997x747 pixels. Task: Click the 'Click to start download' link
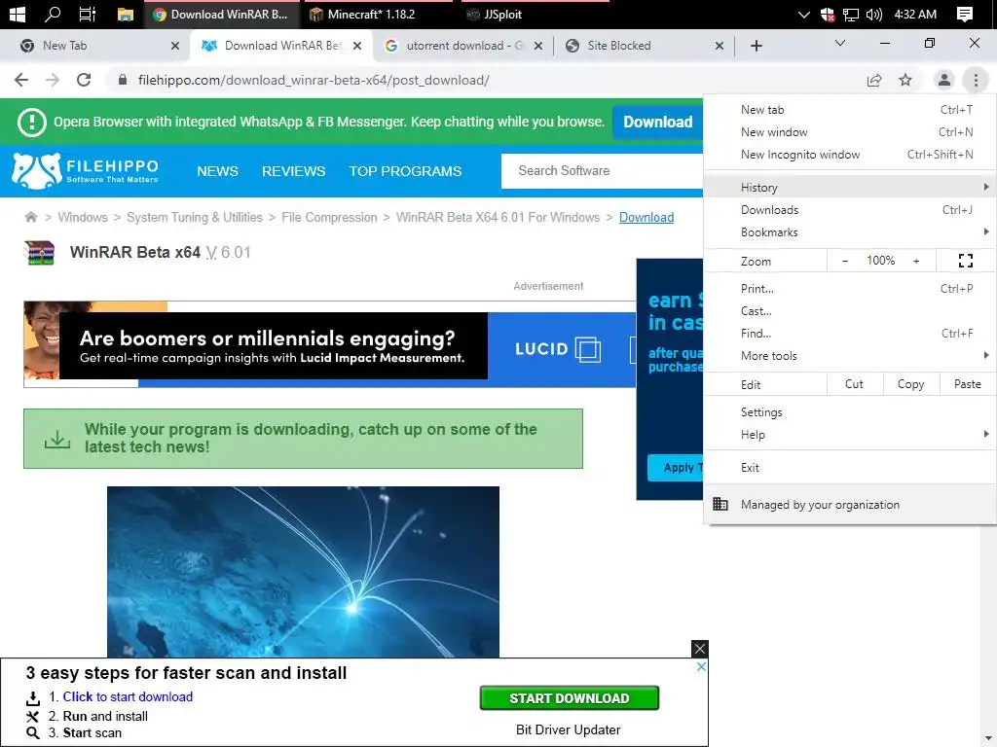pos(128,696)
